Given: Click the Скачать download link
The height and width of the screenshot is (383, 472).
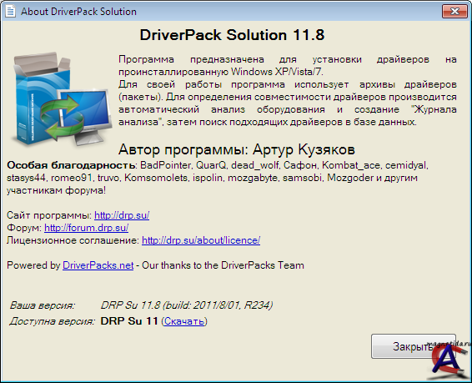Looking at the screenshot, I should coord(184,321).
